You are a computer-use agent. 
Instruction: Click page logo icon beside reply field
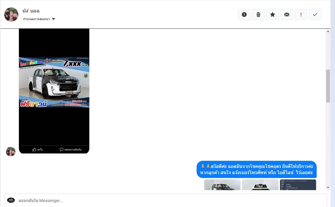[11, 200]
